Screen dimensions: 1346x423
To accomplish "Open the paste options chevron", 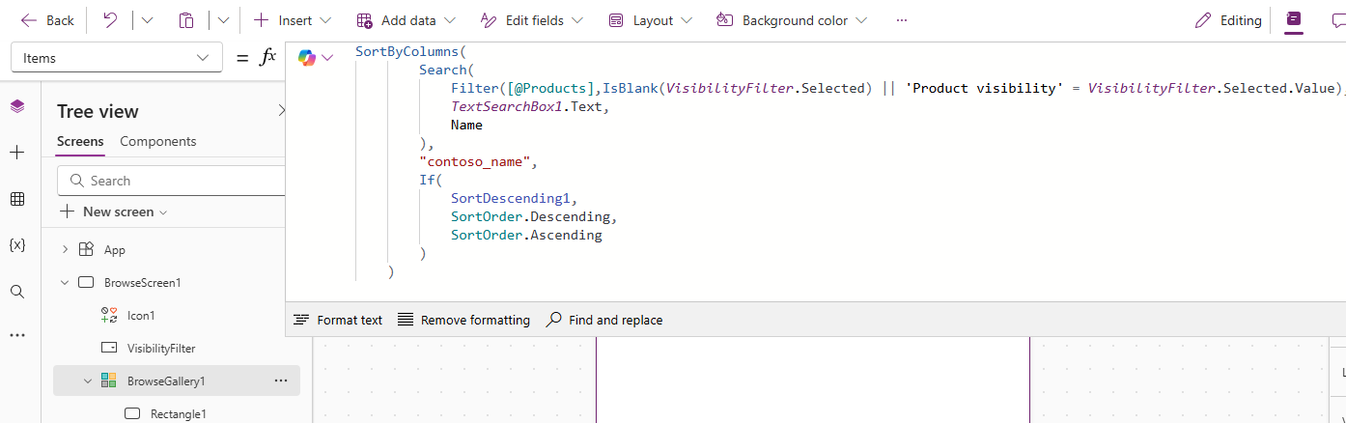I will [x=223, y=20].
